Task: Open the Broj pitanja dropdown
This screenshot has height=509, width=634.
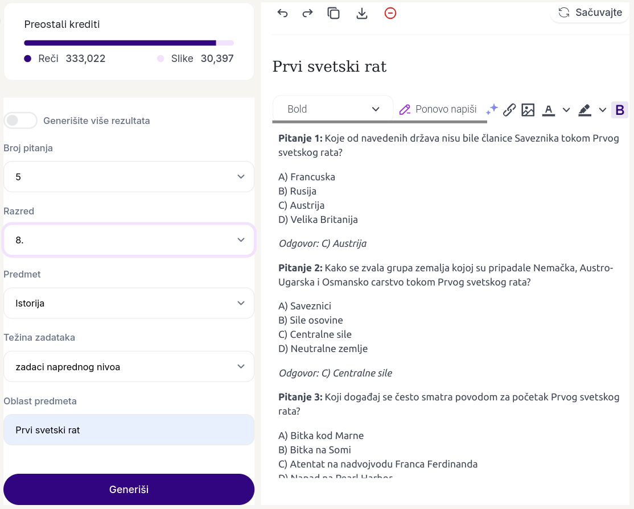Action: [129, 177]
